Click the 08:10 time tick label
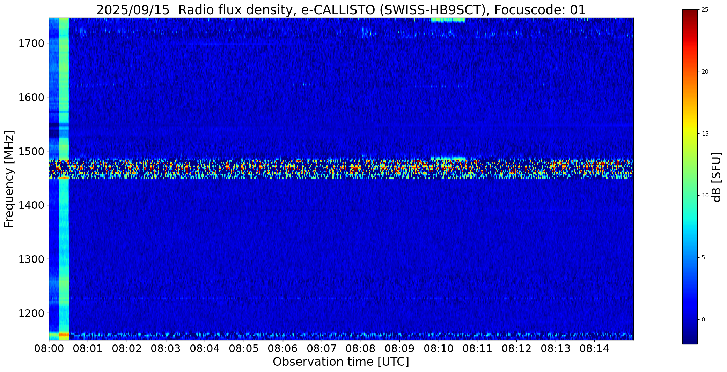 pos(439,349)
